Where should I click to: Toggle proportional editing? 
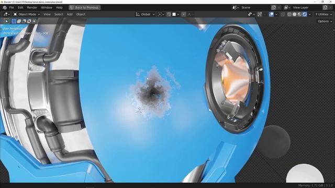(184, 14)
